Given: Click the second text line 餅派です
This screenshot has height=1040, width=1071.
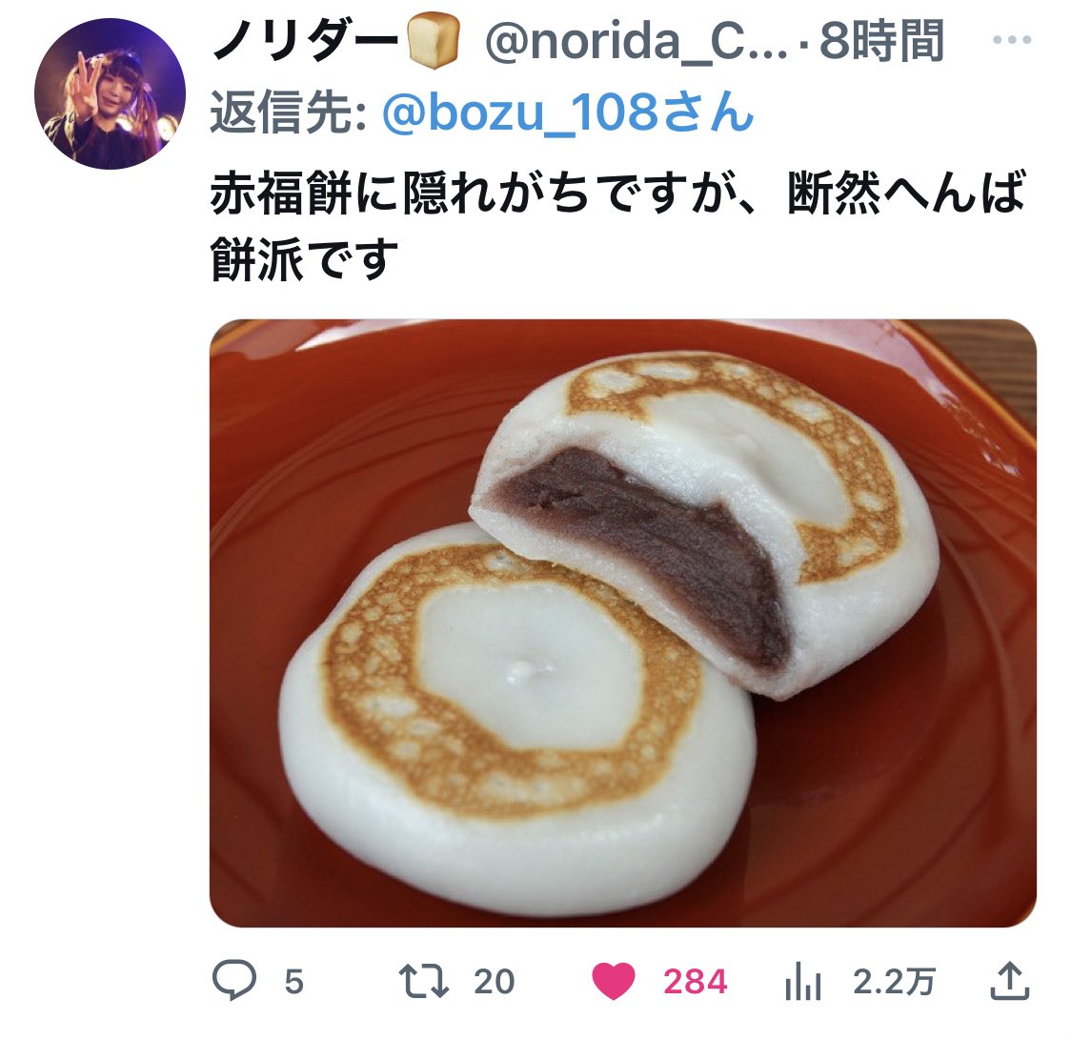Looking at the screenshot, I should [x=304, y=259].
